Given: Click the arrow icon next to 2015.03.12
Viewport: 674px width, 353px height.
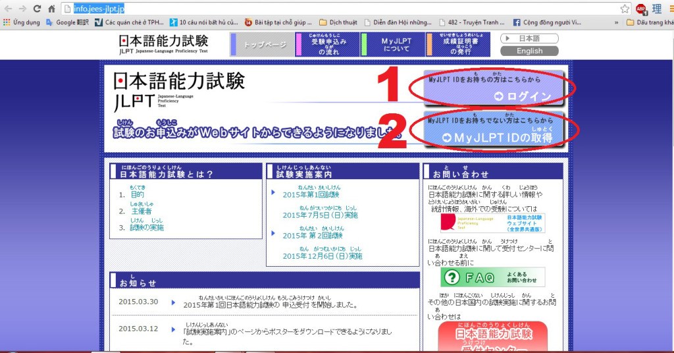Looking at the screenshot, I should point(173,330).
